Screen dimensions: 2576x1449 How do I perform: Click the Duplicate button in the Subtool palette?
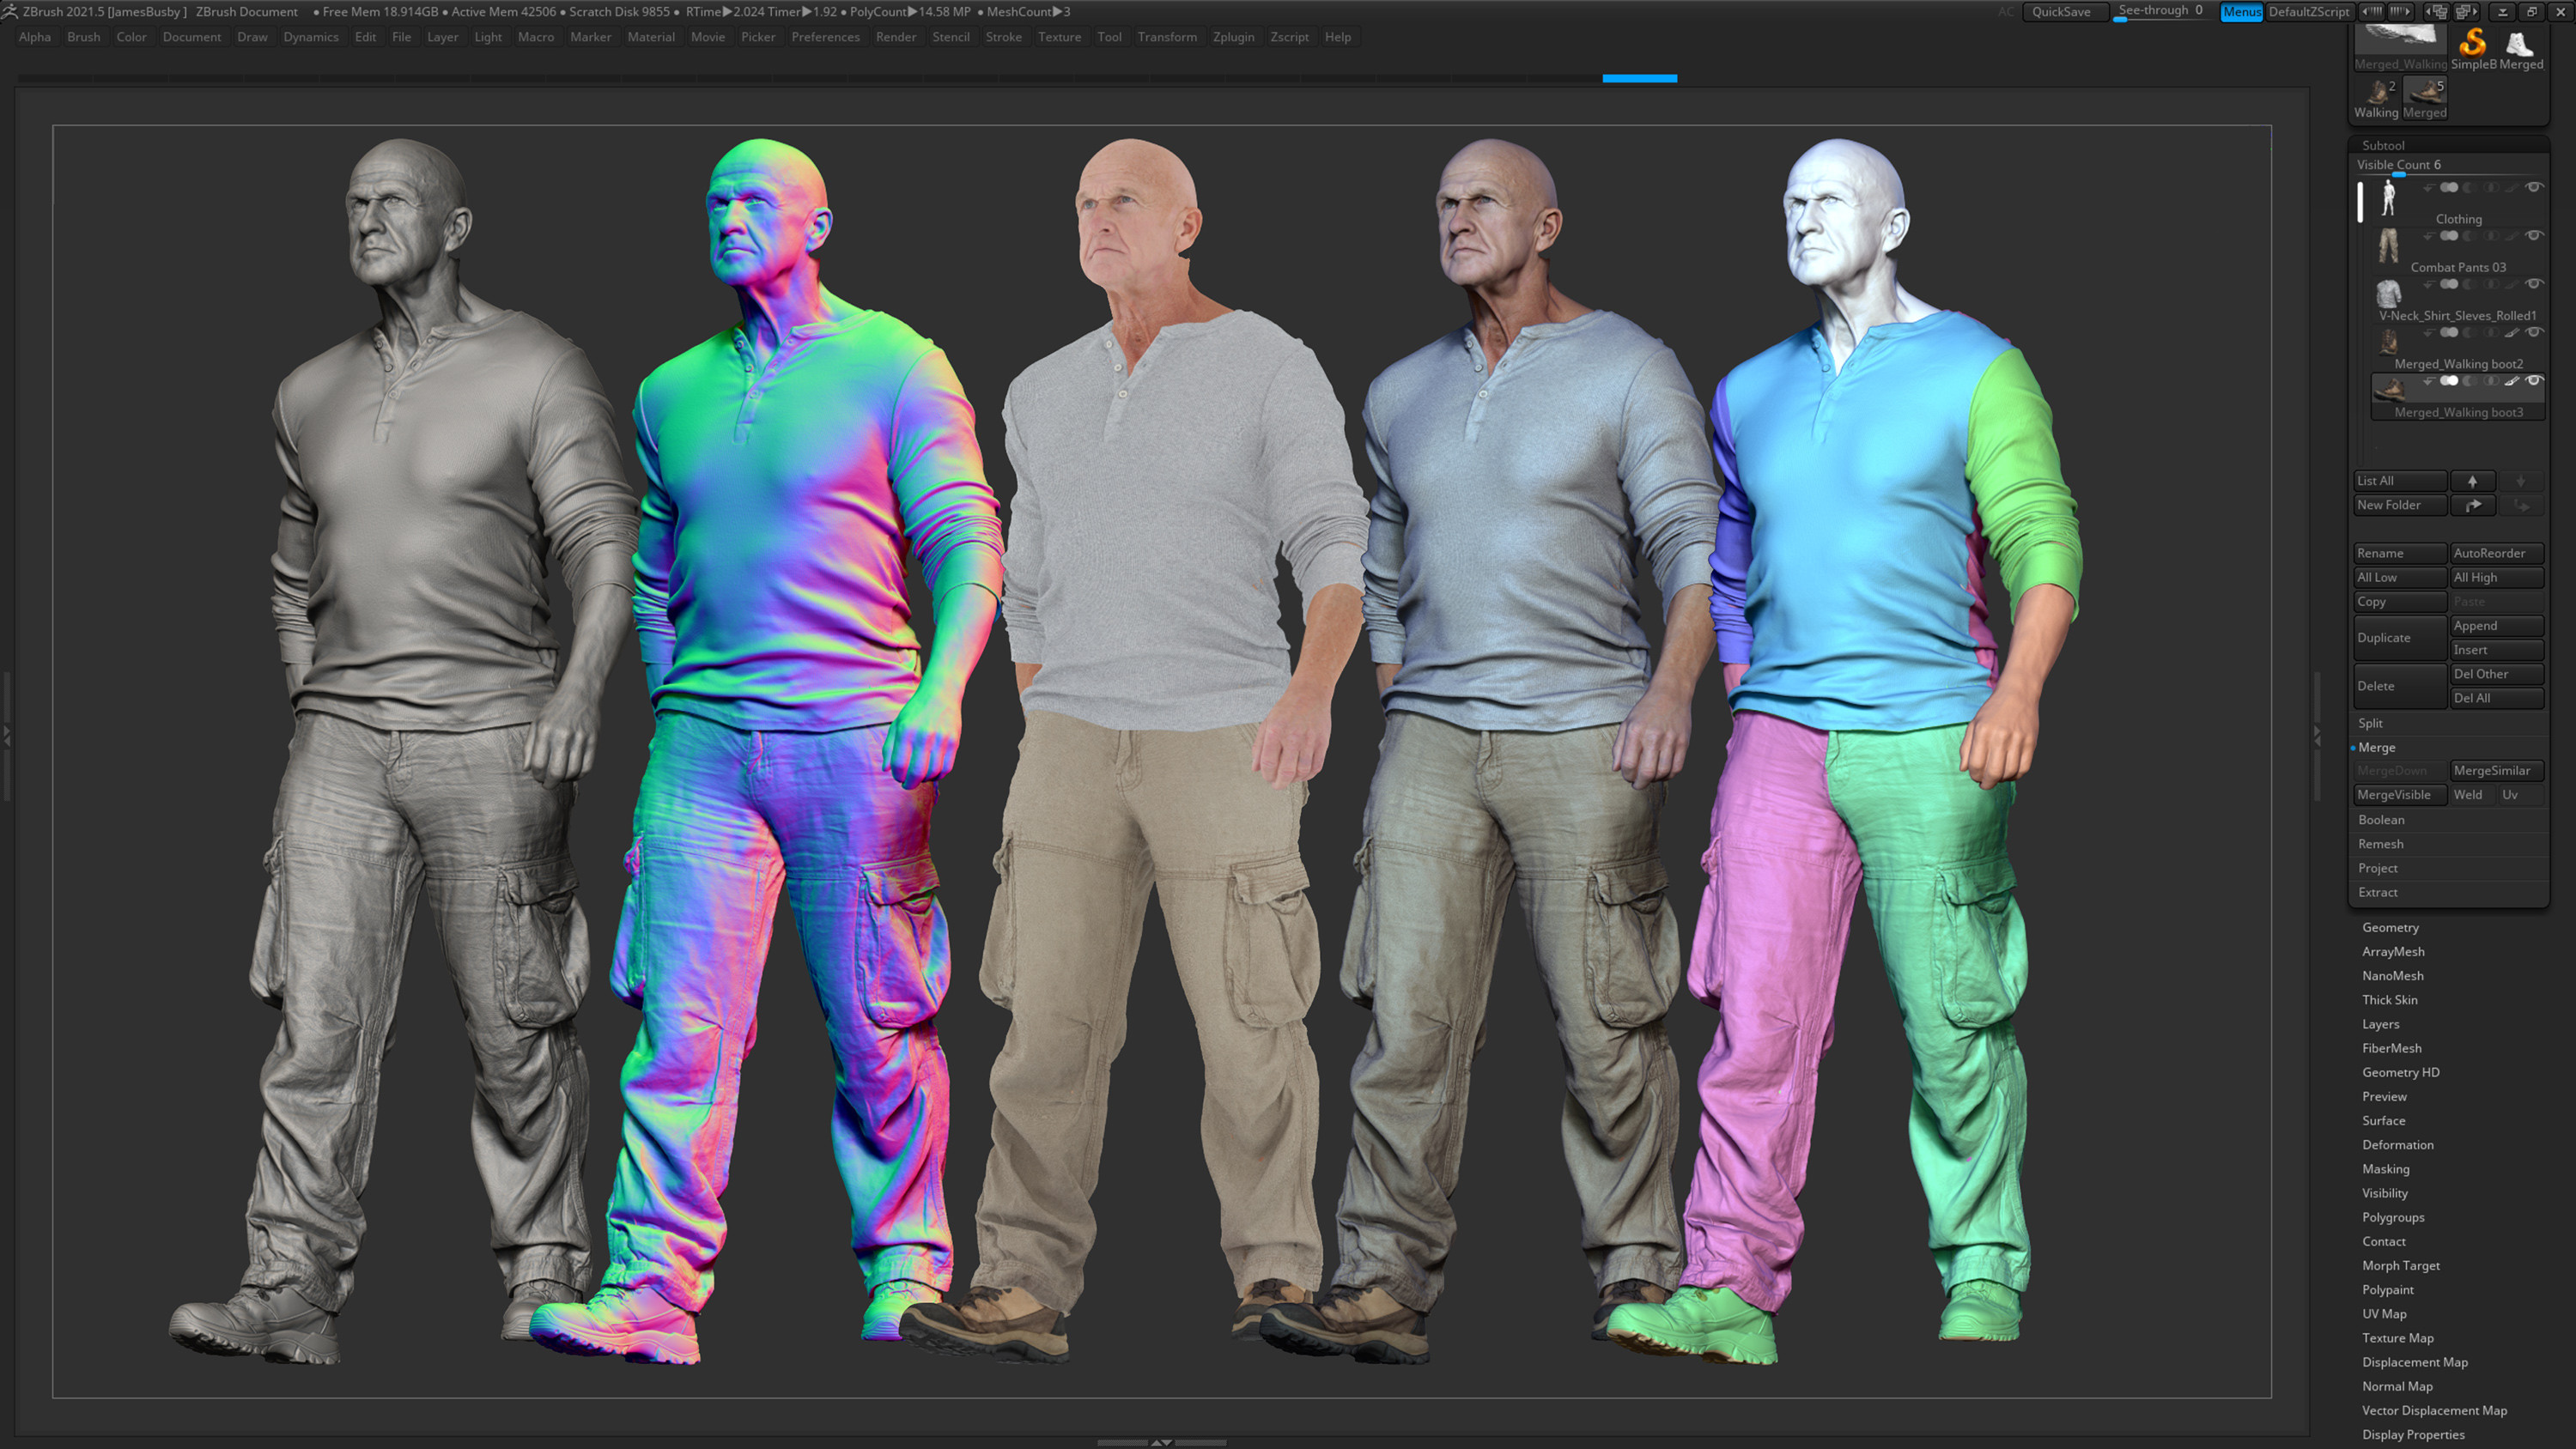tap(2387, 637)
